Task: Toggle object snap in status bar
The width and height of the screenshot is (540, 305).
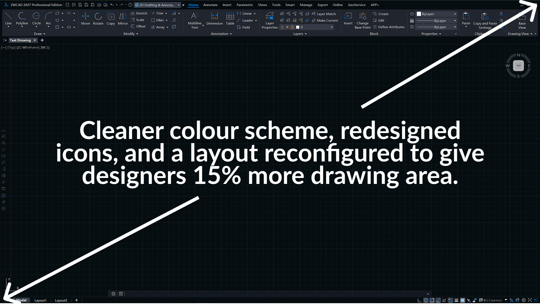Action: tap(432, 300)
